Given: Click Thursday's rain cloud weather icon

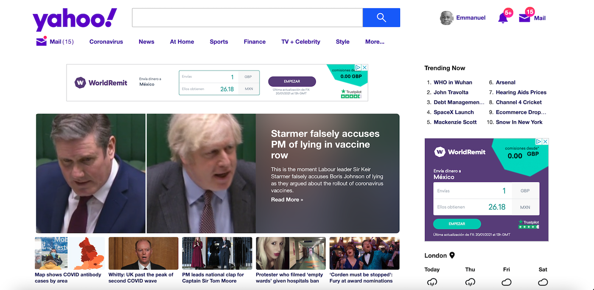Looking at the screenshot, I should tap(470, 282).
